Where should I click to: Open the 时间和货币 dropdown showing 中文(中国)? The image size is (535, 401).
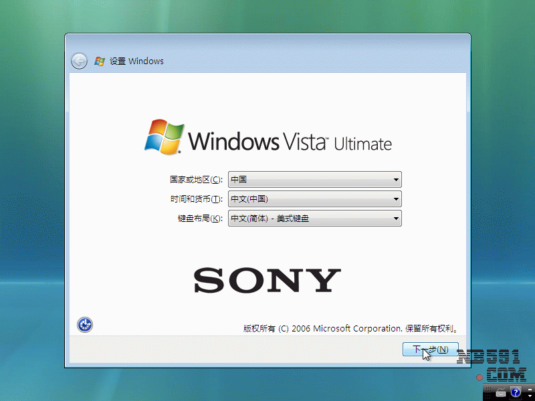[314, 198]
